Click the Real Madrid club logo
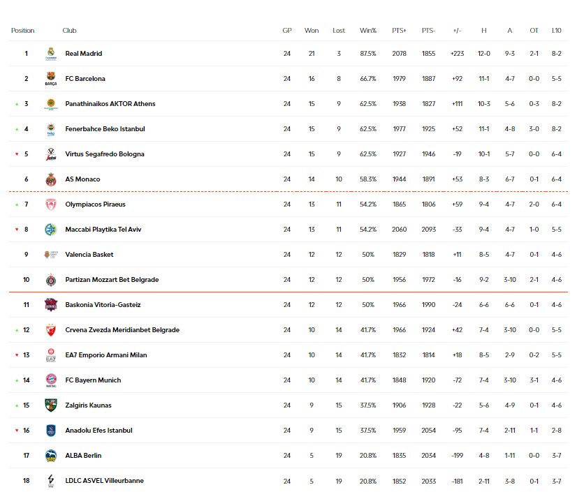577x492 pixels. click(x=51, y=54)
